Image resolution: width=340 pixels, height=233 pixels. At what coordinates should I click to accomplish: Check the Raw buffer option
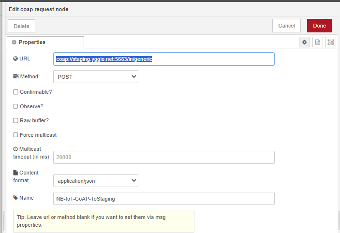click(15, 121)
